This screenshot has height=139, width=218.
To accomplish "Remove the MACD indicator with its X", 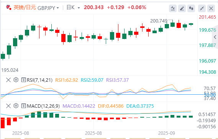I will click(x=8, y=106).
